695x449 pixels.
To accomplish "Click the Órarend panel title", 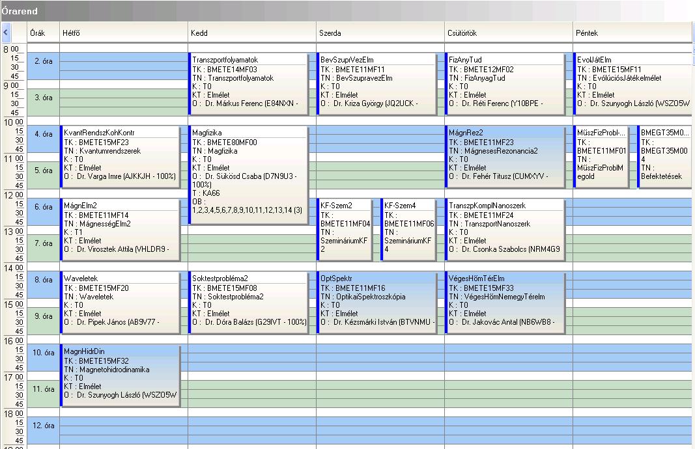I will [20, 11].
